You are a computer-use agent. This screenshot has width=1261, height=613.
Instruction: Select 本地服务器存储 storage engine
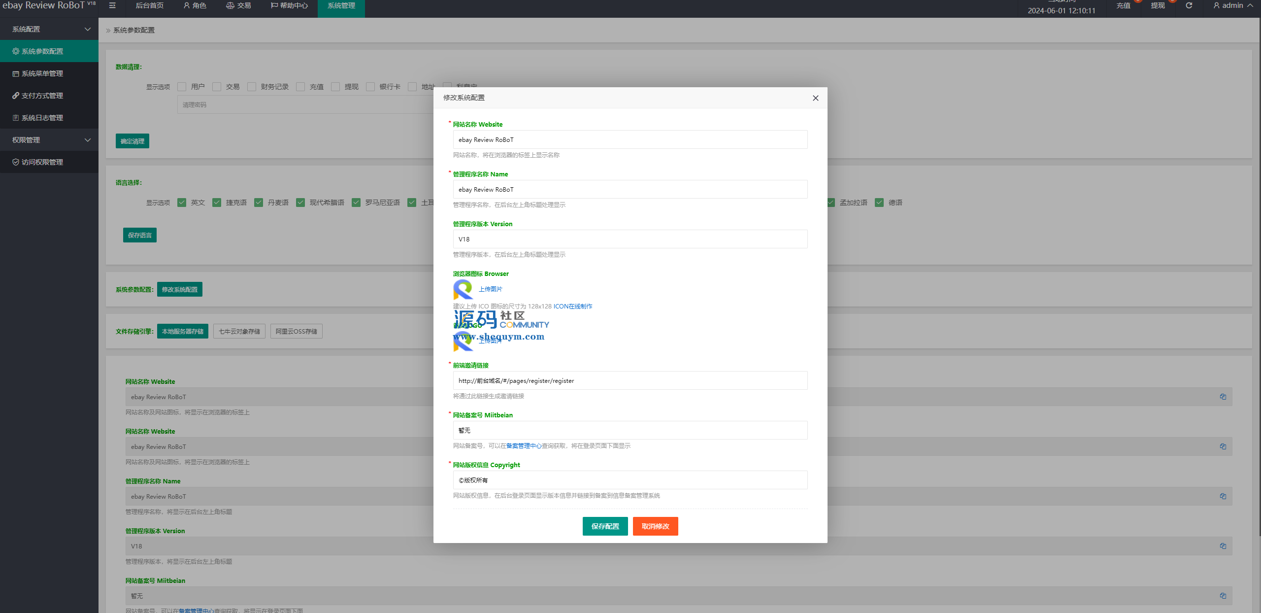(x=183, y=331)
